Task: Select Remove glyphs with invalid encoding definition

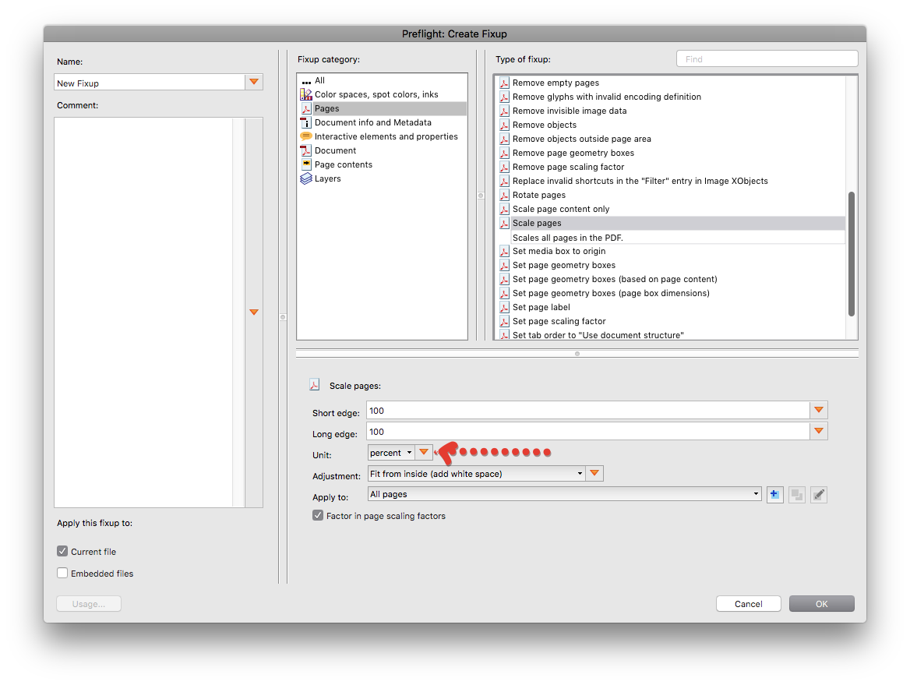Action: [606, 97]
